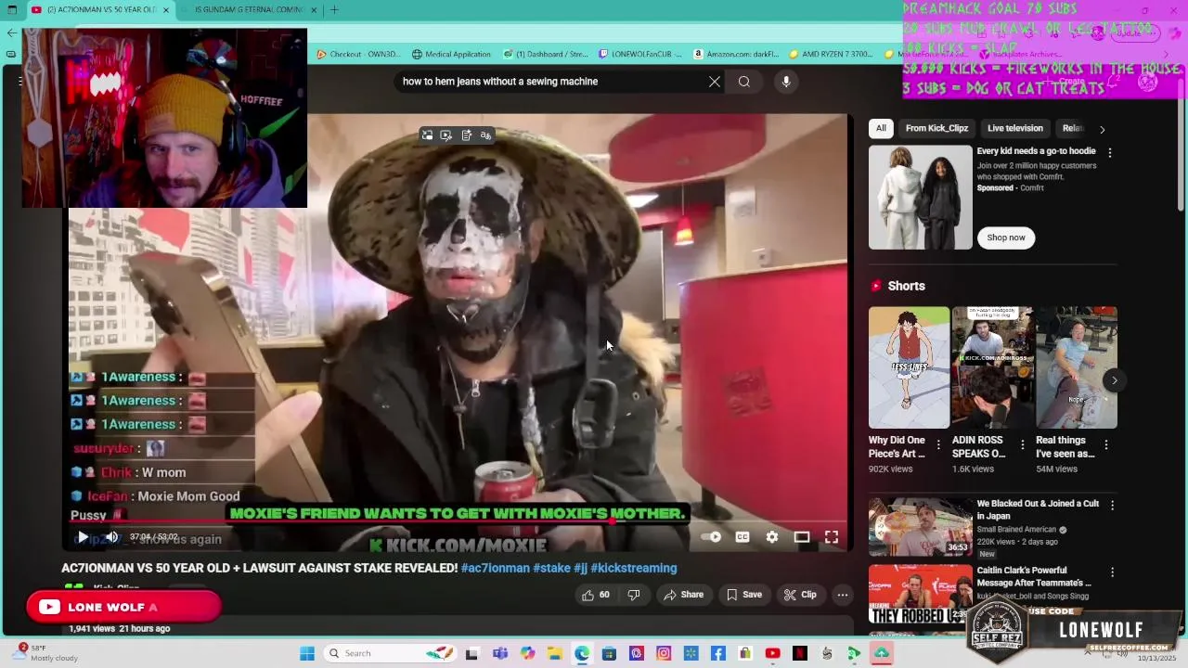Click the #stake hashtag link
Screen dimensions: 1188x668
(x=551, y=568)
